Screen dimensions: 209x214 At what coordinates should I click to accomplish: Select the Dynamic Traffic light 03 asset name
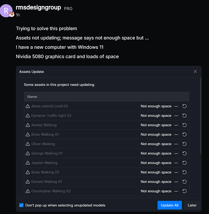[51, 116]
